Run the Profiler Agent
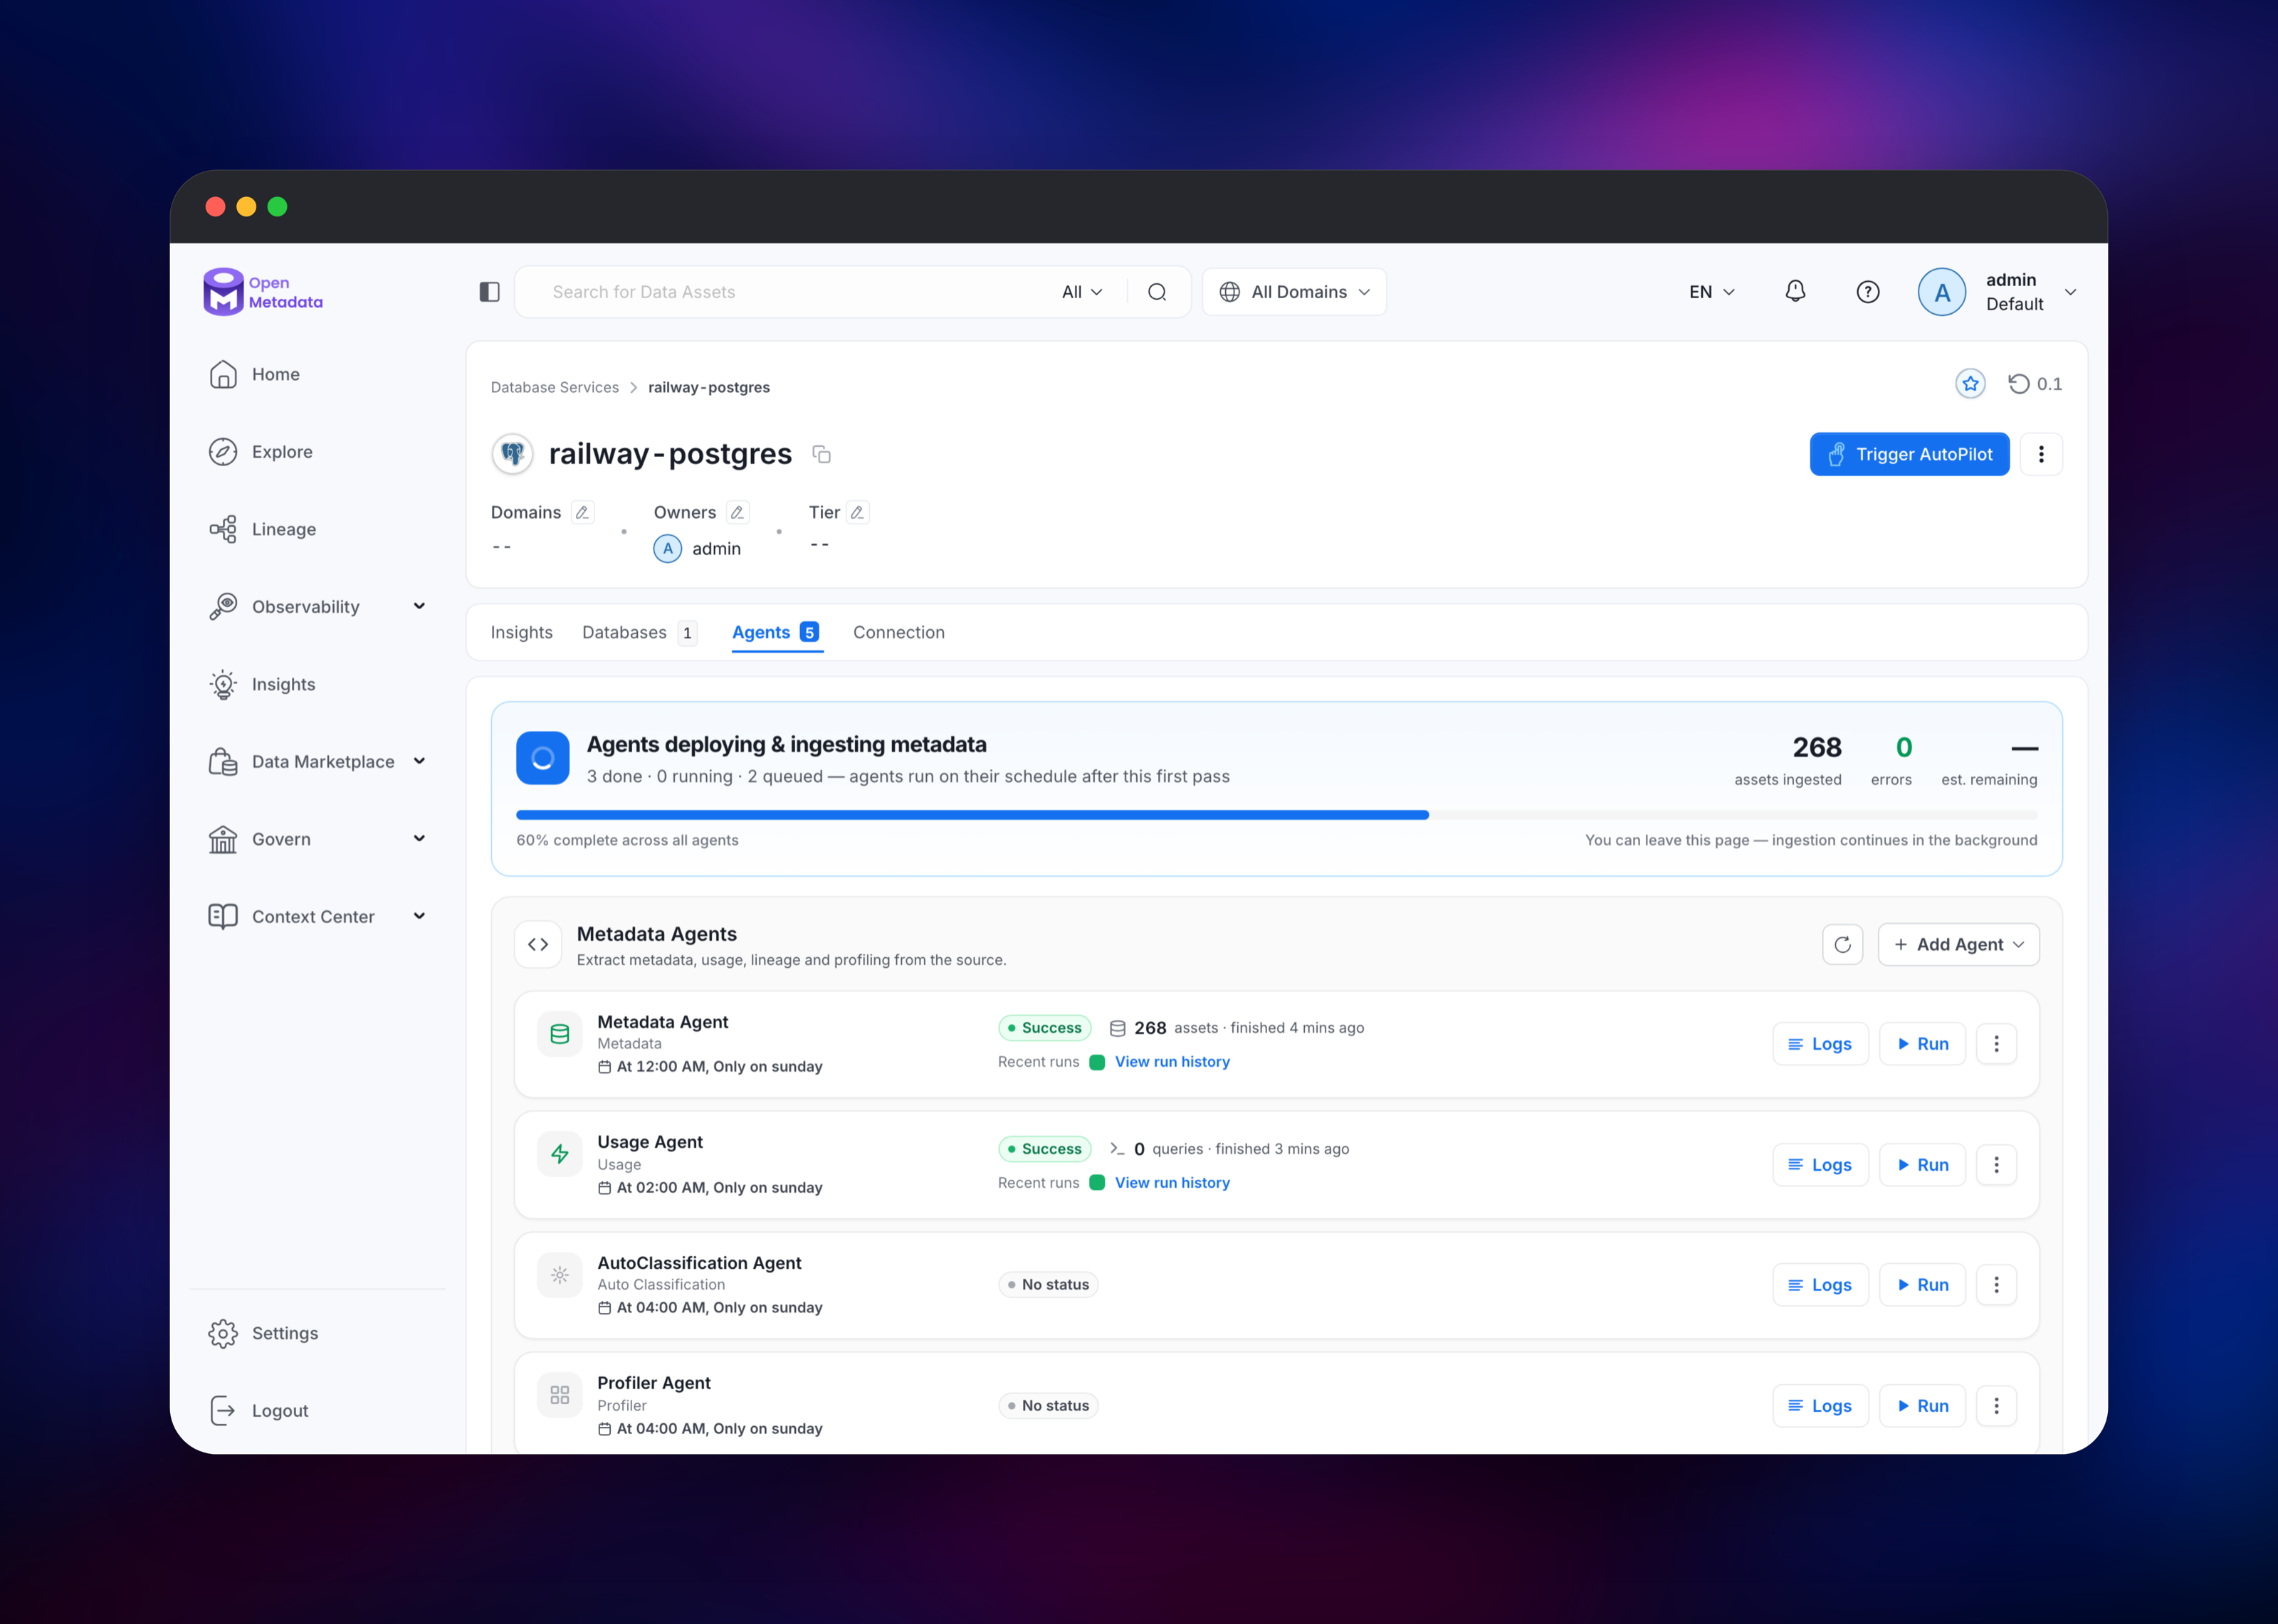Screen dimensions: 2278x1624 [x=1922, y=1406]
